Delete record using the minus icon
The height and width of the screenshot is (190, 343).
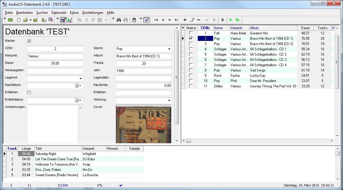[x=199, y=20]
